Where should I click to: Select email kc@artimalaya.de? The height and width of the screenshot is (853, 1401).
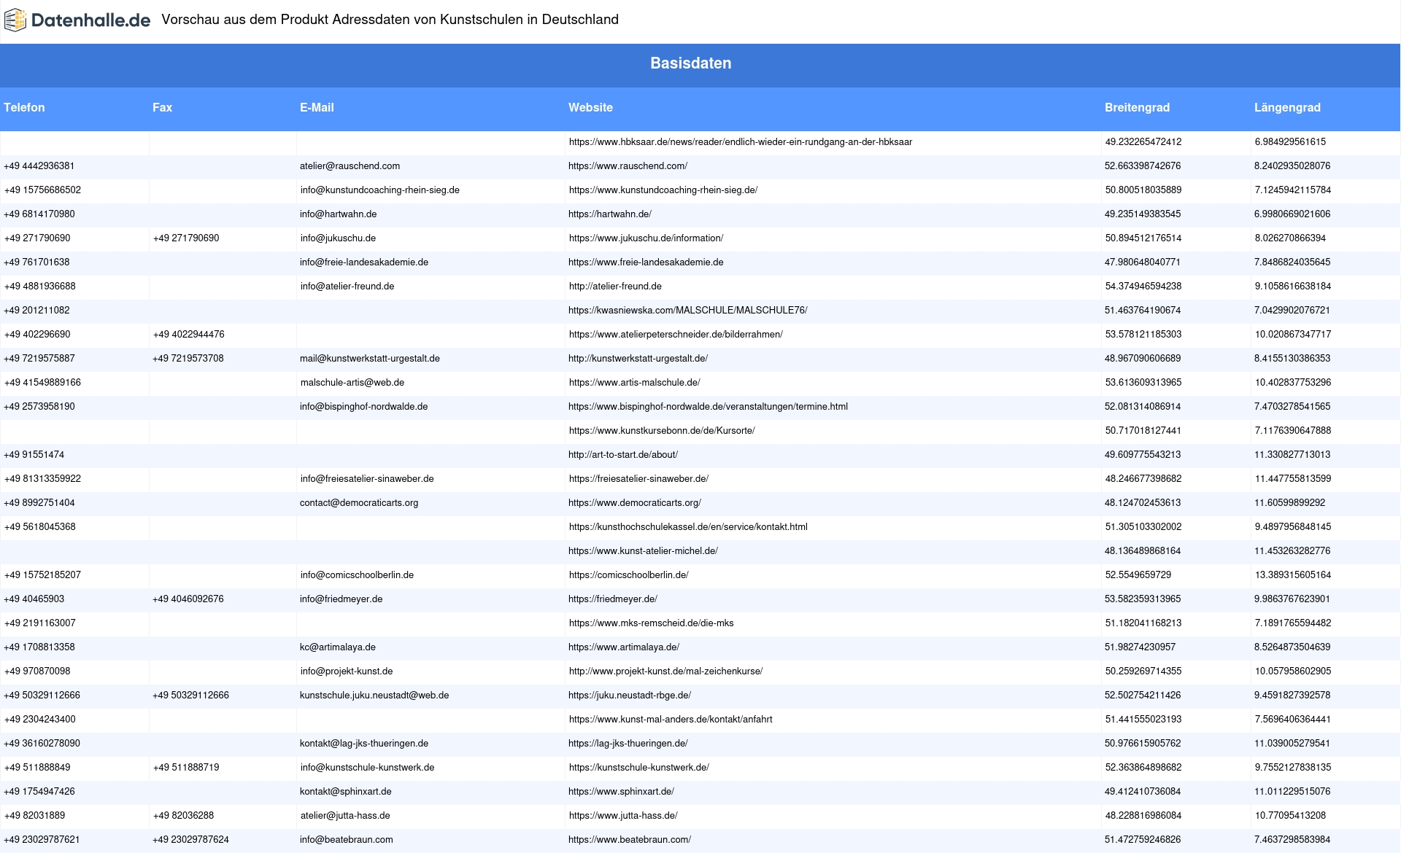coord(338,647)
